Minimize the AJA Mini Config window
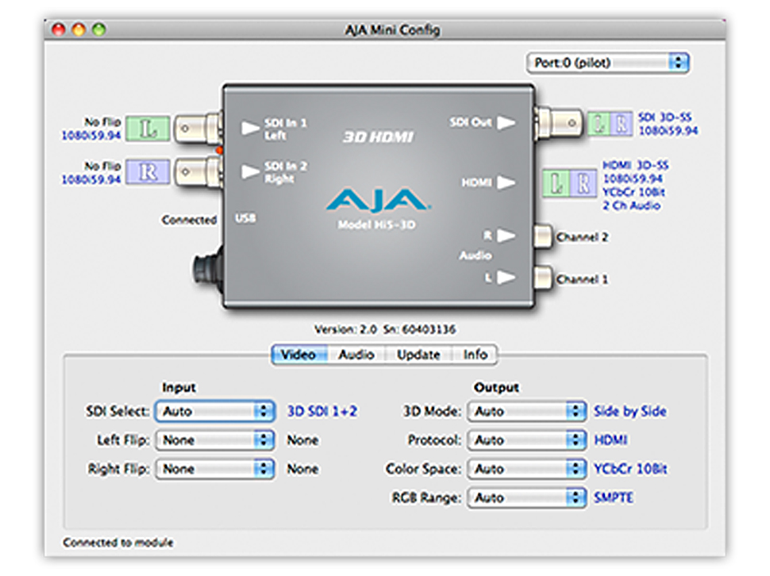Viewport: 770px width, 576px height. coord(79,30)
